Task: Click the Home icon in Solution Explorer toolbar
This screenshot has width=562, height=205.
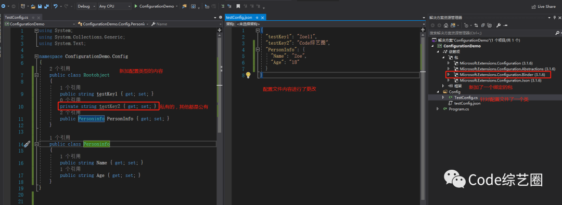Action: tap(445, 25)
